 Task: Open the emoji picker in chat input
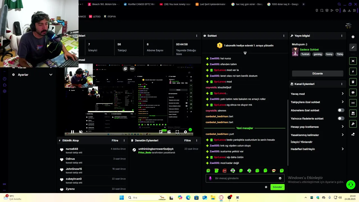tap(280, 178)
